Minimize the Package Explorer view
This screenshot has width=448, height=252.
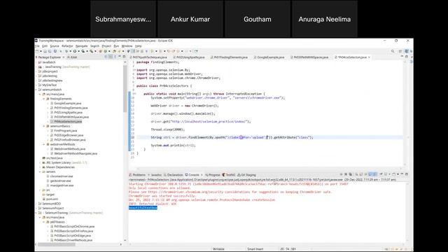coord(120,57)
